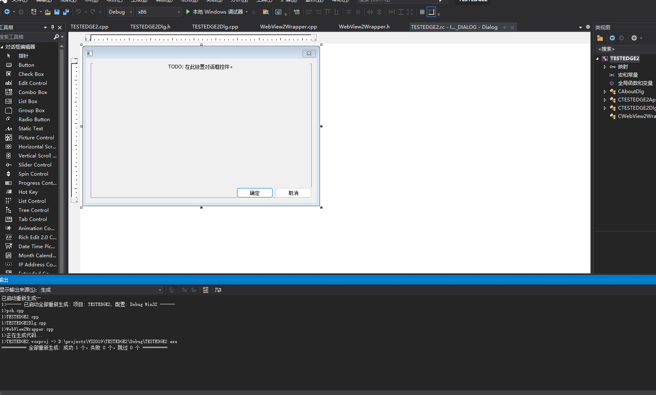This screenshot has width=656, height=395.
Task: Open the toolbox window options dropdown
Action: [45, 28]
